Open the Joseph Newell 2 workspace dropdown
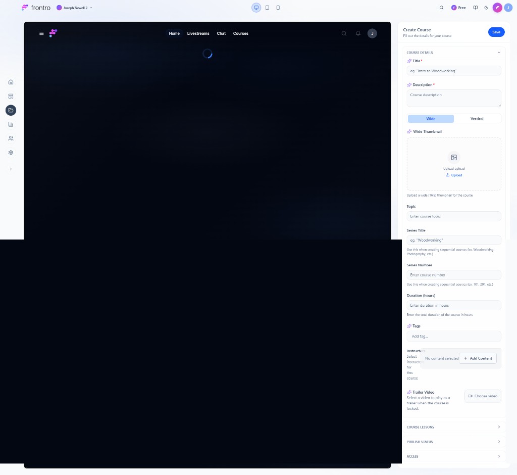Image resolution: width=517 pixels, height=475 pixels. tap(75, 8)
